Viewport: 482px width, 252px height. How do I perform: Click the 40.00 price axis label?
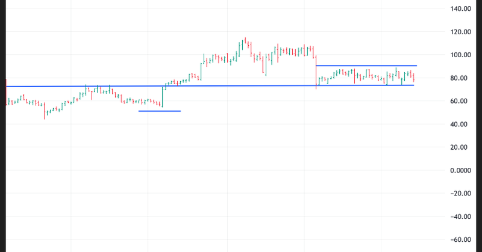click(462, 124)
